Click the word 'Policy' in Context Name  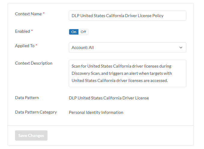click(157, 16)
